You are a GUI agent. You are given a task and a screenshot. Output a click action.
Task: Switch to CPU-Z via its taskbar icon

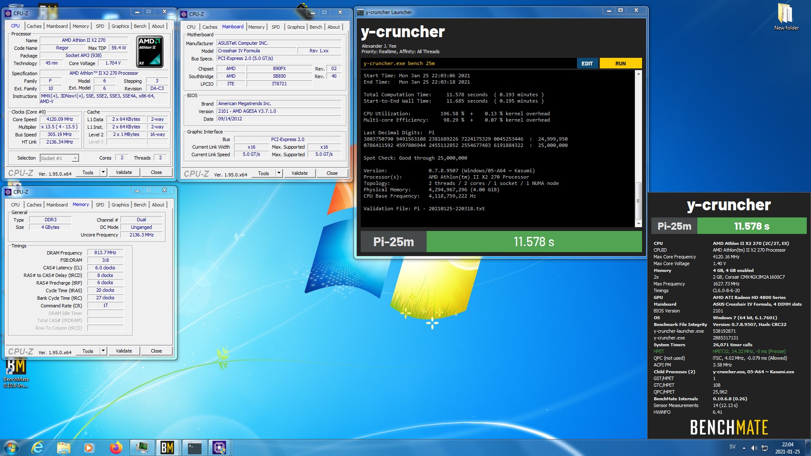click(219, 448)
